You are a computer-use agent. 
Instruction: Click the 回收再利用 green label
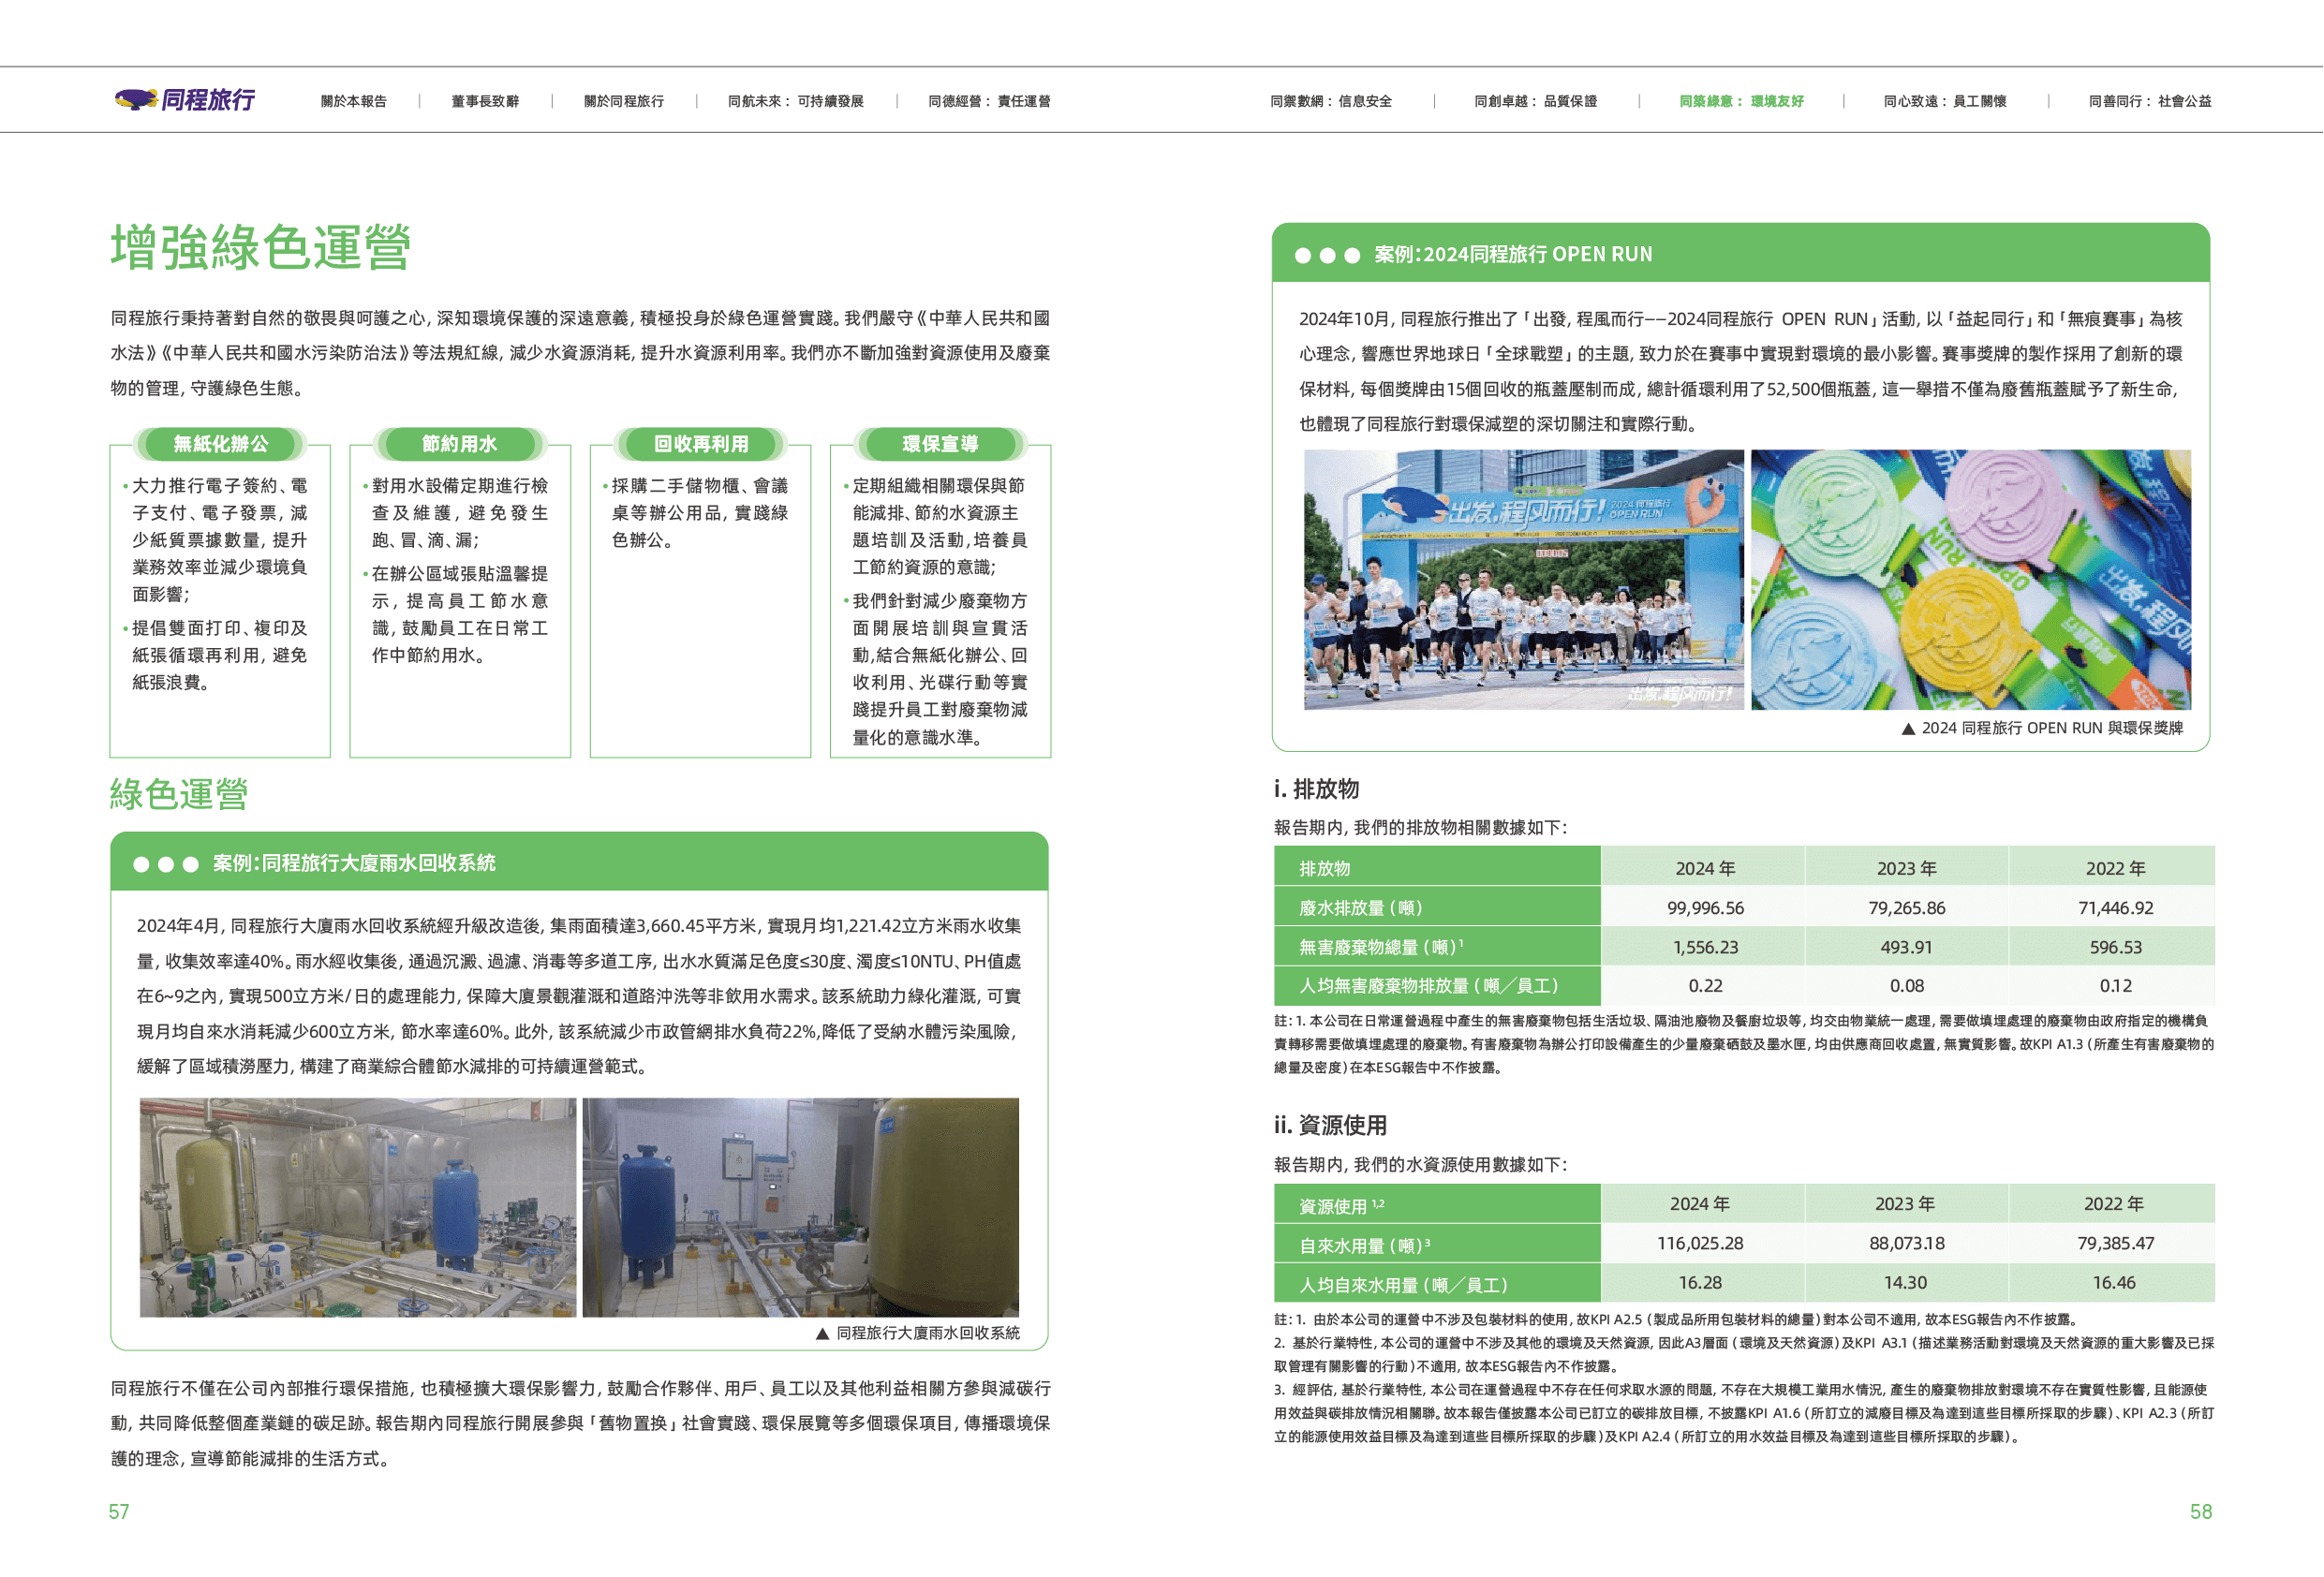click(701, 444)
